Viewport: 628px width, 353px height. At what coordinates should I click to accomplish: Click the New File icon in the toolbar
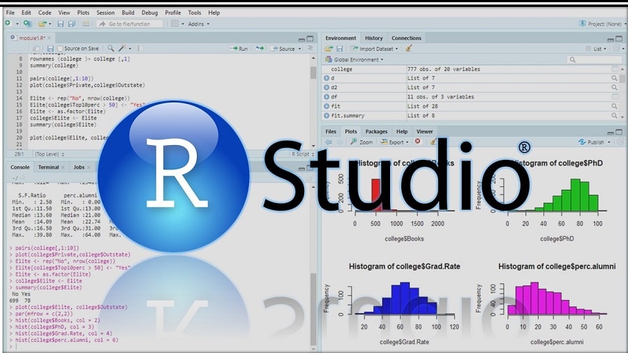pyautogui.click(x=8, y=24)
